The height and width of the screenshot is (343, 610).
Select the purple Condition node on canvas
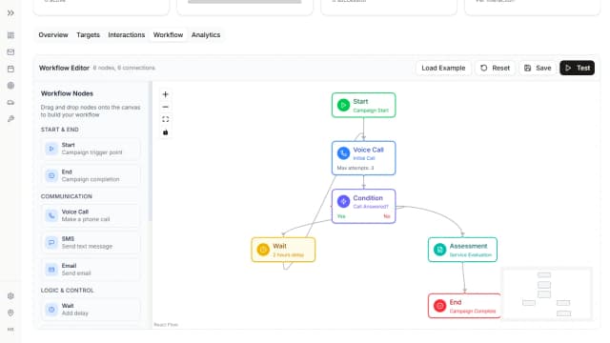point(364,207)
